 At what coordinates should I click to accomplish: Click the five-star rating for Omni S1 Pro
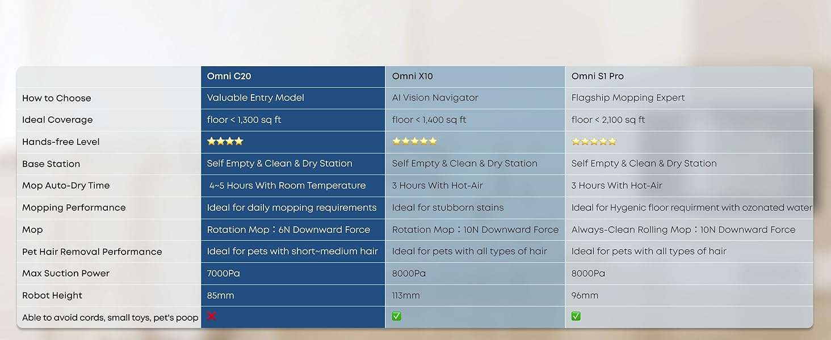coord(594,141)
